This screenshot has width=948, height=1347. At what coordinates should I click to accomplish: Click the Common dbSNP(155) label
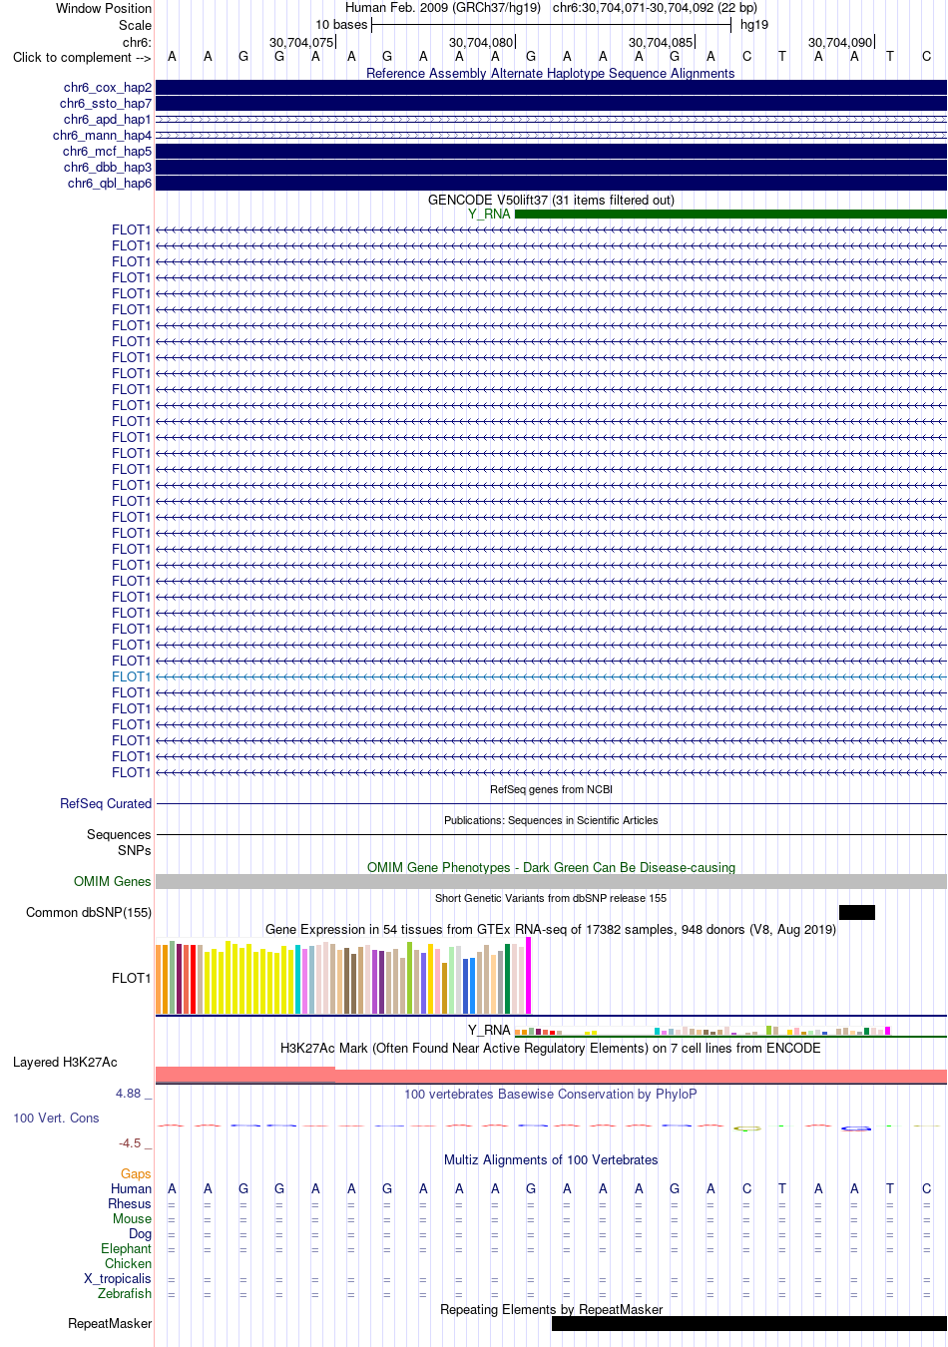click(x=89, y=912)
